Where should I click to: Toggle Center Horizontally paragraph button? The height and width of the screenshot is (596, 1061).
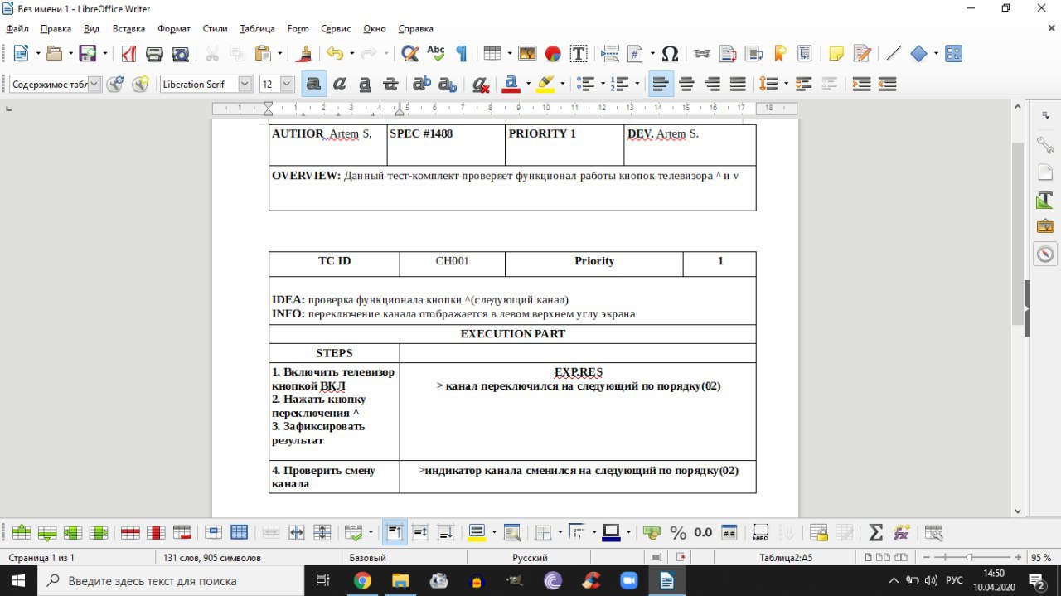(686, 84)
